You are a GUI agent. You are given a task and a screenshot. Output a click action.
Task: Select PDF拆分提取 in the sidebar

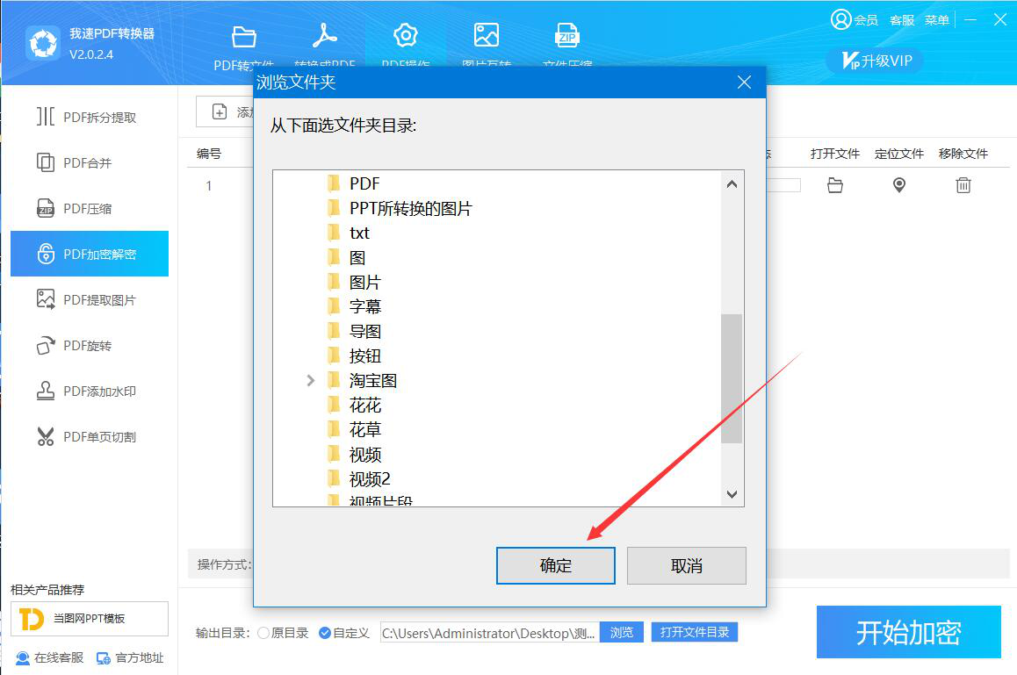90,118
